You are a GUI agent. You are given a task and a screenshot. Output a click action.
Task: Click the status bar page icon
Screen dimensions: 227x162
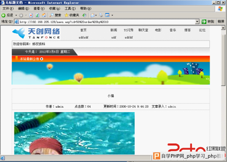(3, 158)
